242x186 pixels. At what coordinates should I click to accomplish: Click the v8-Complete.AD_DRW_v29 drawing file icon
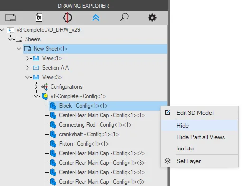[10, 30]
